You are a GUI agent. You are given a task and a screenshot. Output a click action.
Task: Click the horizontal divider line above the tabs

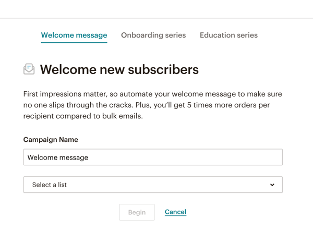pos(156,18)
